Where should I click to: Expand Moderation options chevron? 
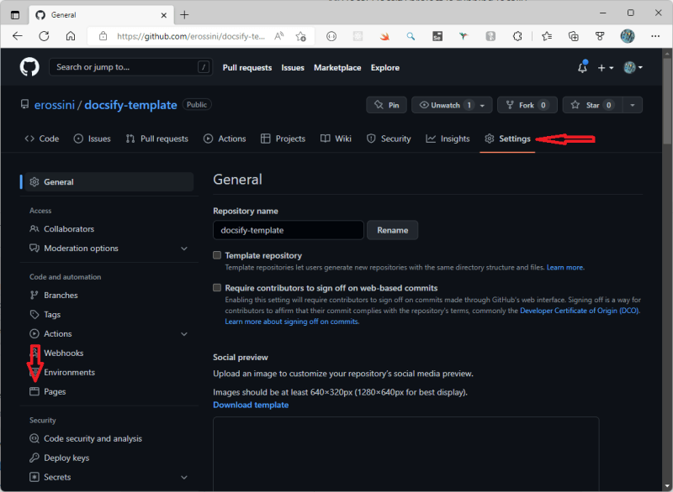click(184, 249)
